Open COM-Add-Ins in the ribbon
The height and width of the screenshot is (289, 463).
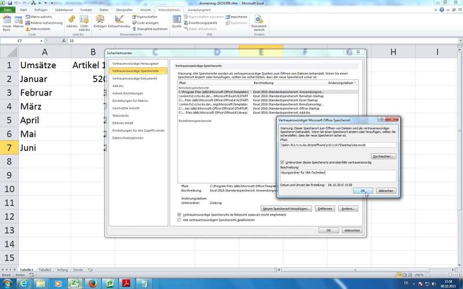coord(84,23)
